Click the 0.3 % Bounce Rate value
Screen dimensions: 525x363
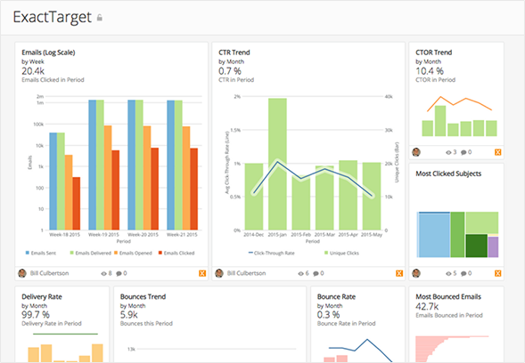click(x=329, y=315)
